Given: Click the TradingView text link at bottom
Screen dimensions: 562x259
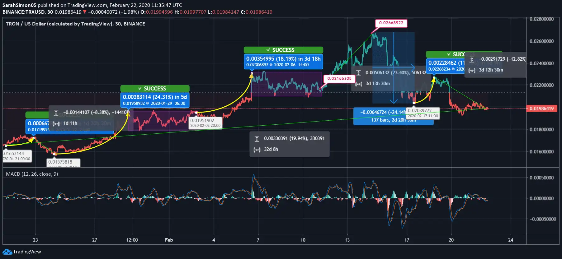Looking at the screenshot, I should click(27, 252).
